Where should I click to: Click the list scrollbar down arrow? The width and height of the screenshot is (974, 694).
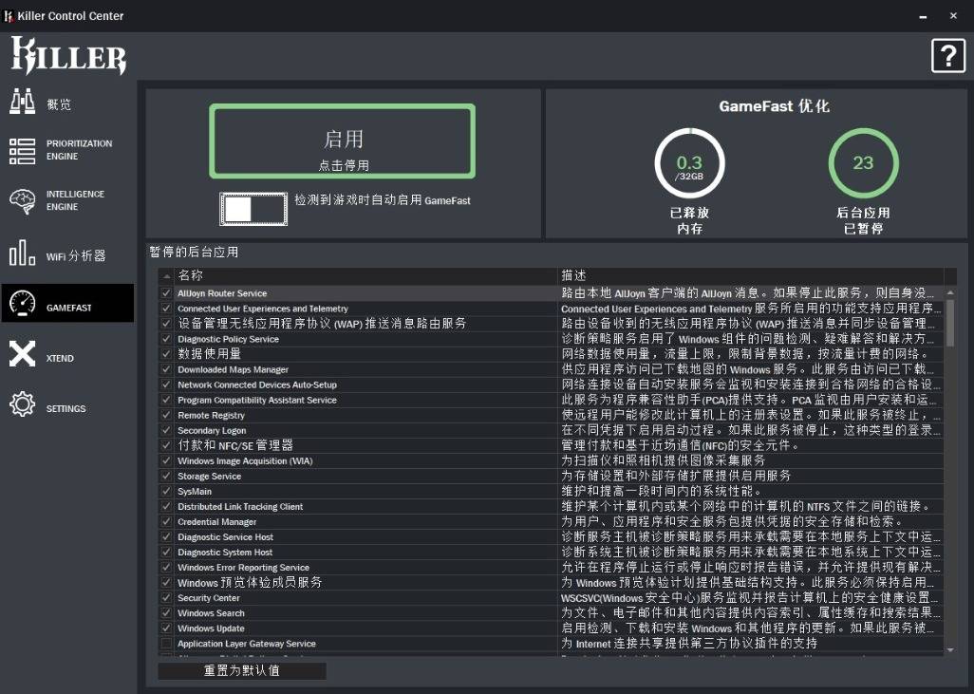click(x=949, y=650)
